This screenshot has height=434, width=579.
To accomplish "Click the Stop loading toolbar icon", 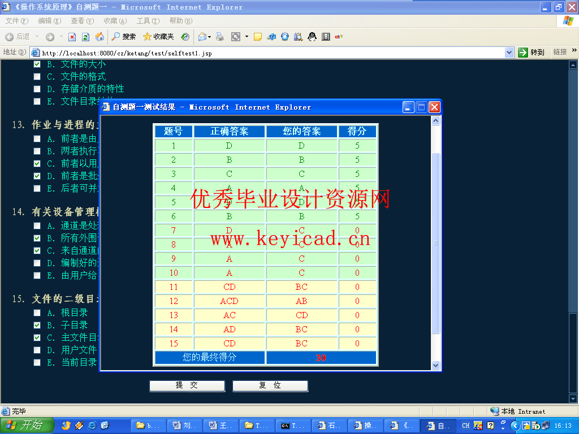I will [72, 37].
